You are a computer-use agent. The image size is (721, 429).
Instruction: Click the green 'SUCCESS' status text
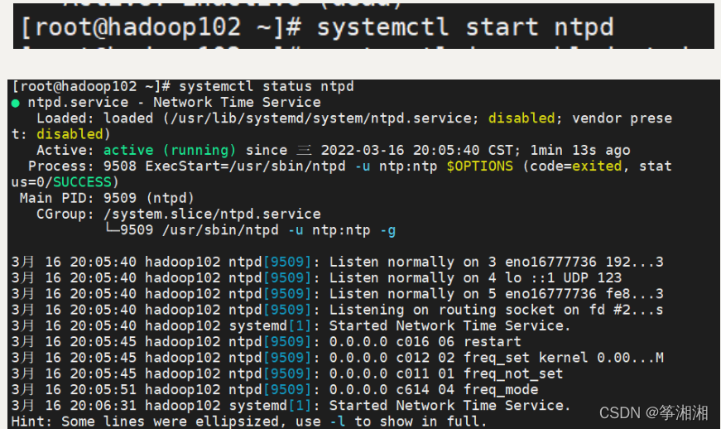(x=82, y=182)
